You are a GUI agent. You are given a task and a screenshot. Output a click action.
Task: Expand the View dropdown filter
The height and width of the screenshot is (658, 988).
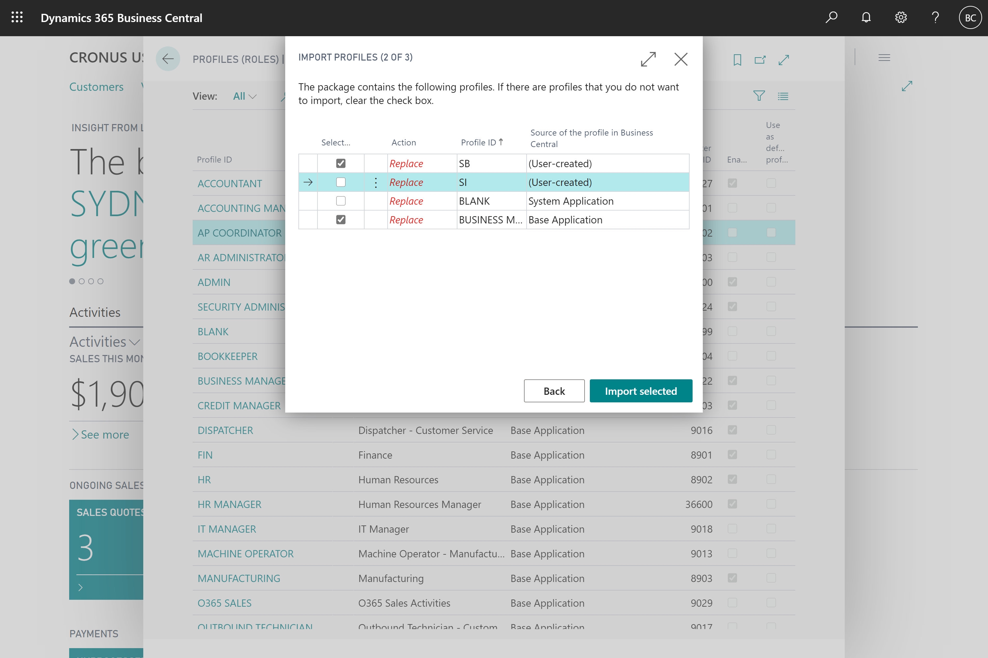click(243, 96)
